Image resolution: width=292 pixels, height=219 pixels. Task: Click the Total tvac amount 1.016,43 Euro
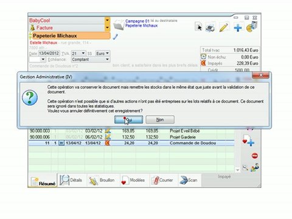coord(246,50)
